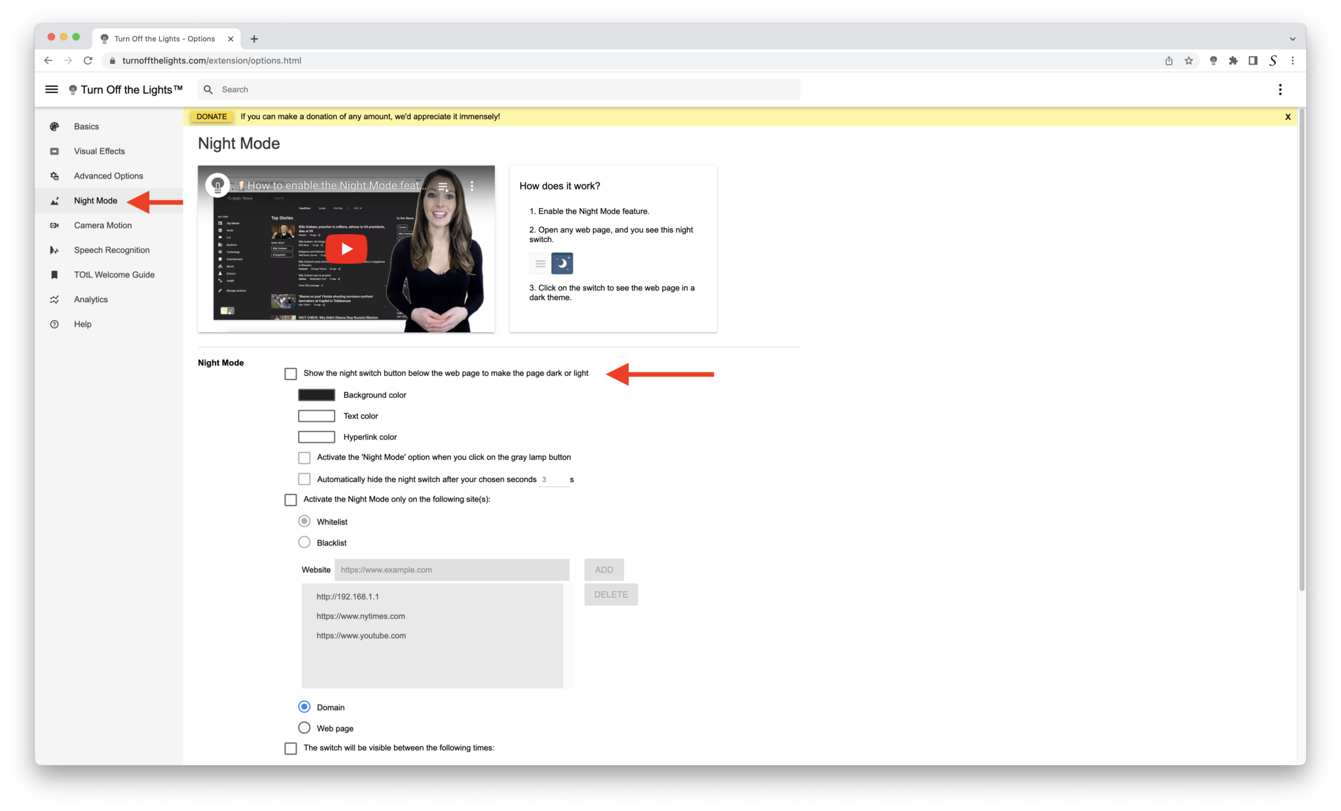This screenshot has width=1341, height=811.
Task: Click the DONATE button
Action: 211,116
